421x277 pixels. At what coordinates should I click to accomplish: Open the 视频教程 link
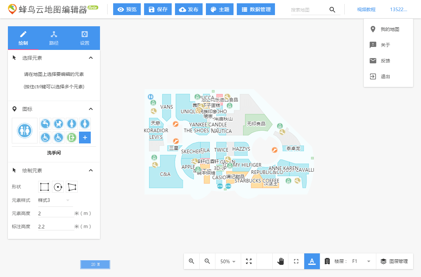(366, 10)
